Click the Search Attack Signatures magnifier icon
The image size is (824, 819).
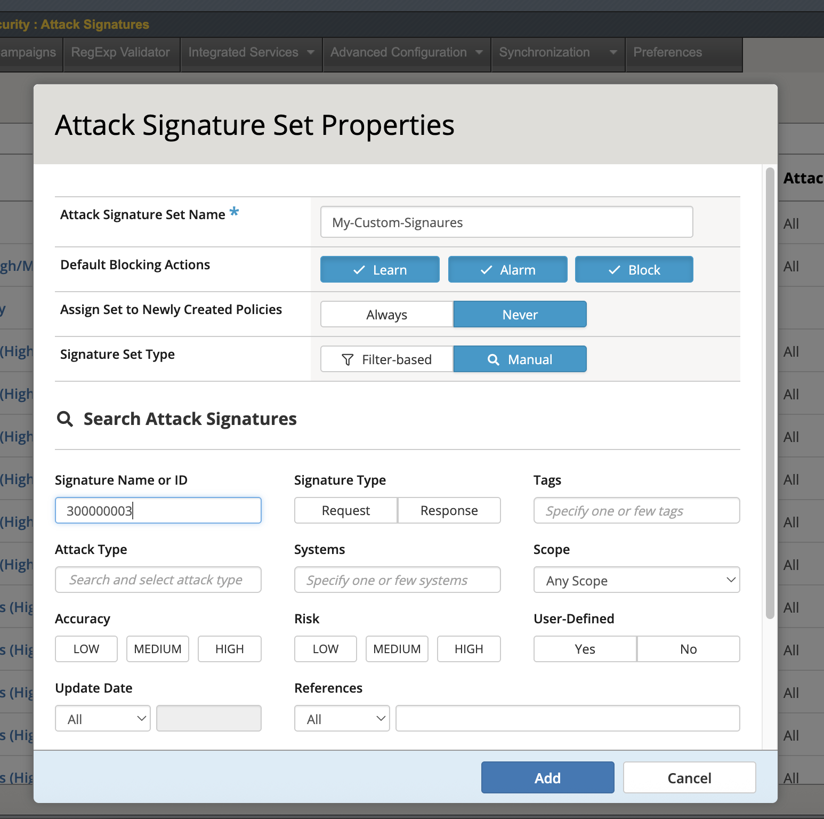(x=65, y=419)
